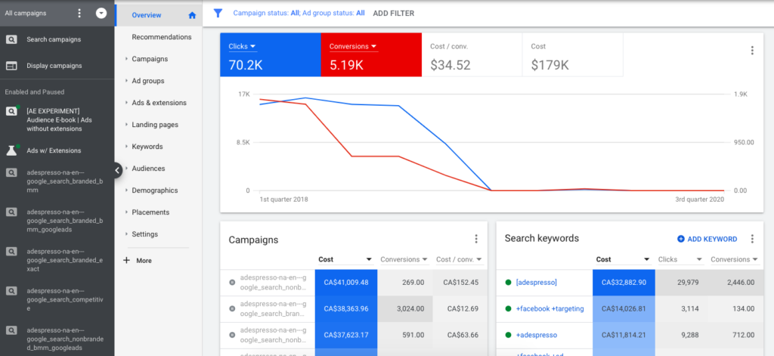
Task: Toggle status dot for [adespresso] keyword
Action: (509, 283)
